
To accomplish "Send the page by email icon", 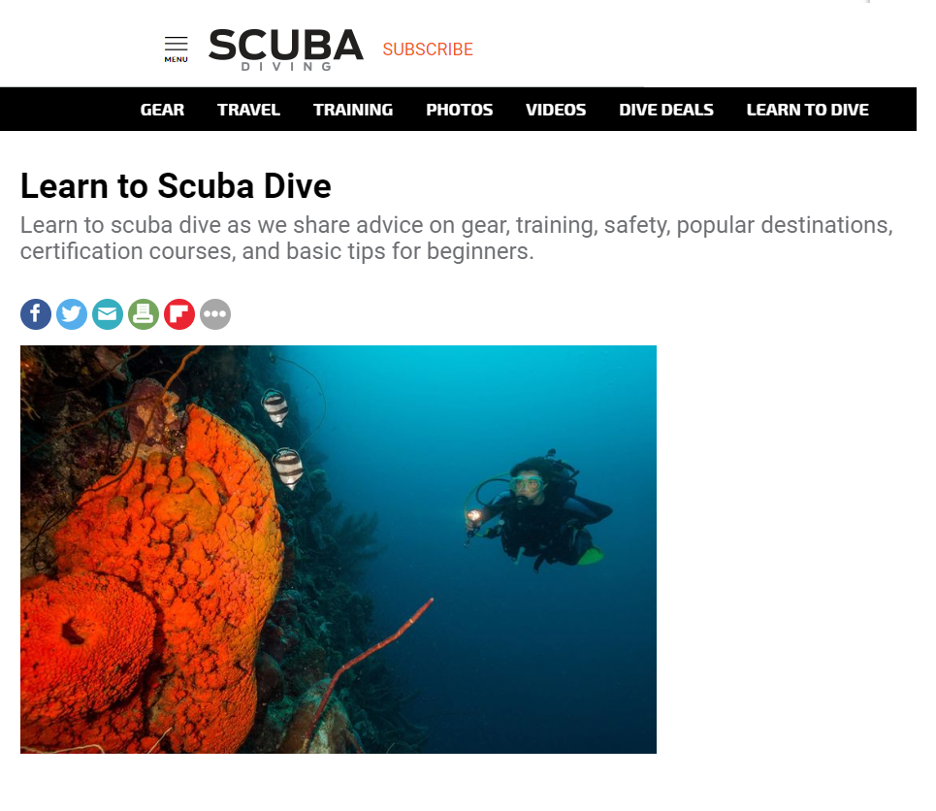I will pos(108,314).
